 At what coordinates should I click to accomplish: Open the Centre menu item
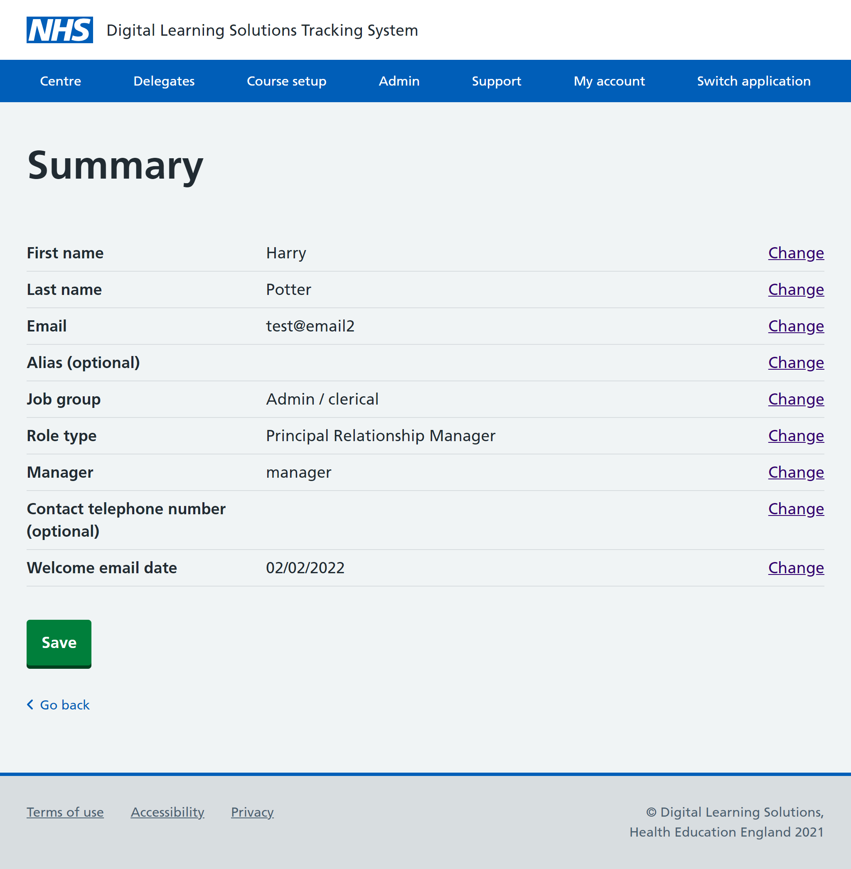[60, 81]
